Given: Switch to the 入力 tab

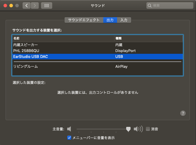Looking at the screenshot, I should (124, 20).
